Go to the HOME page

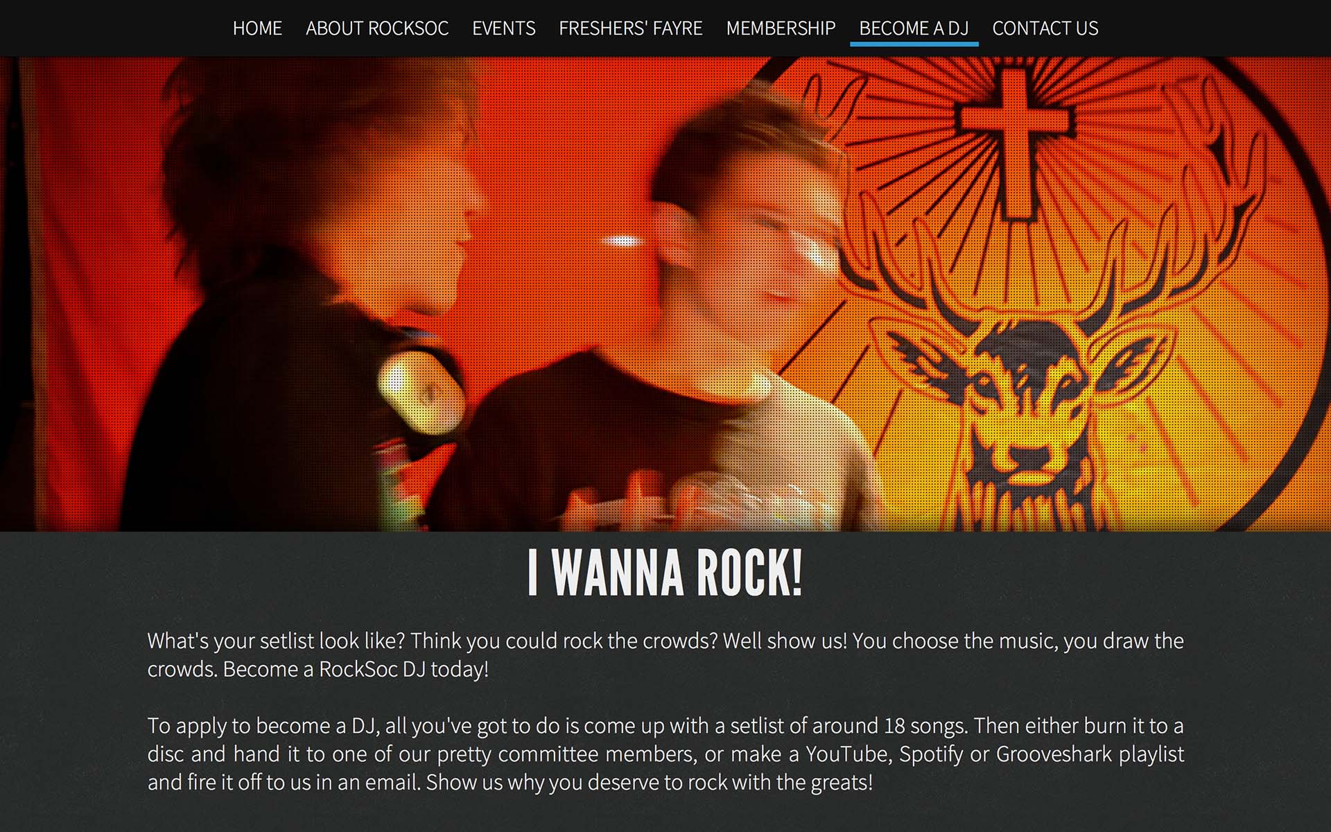pyautogui.click(x=257, y=28)
